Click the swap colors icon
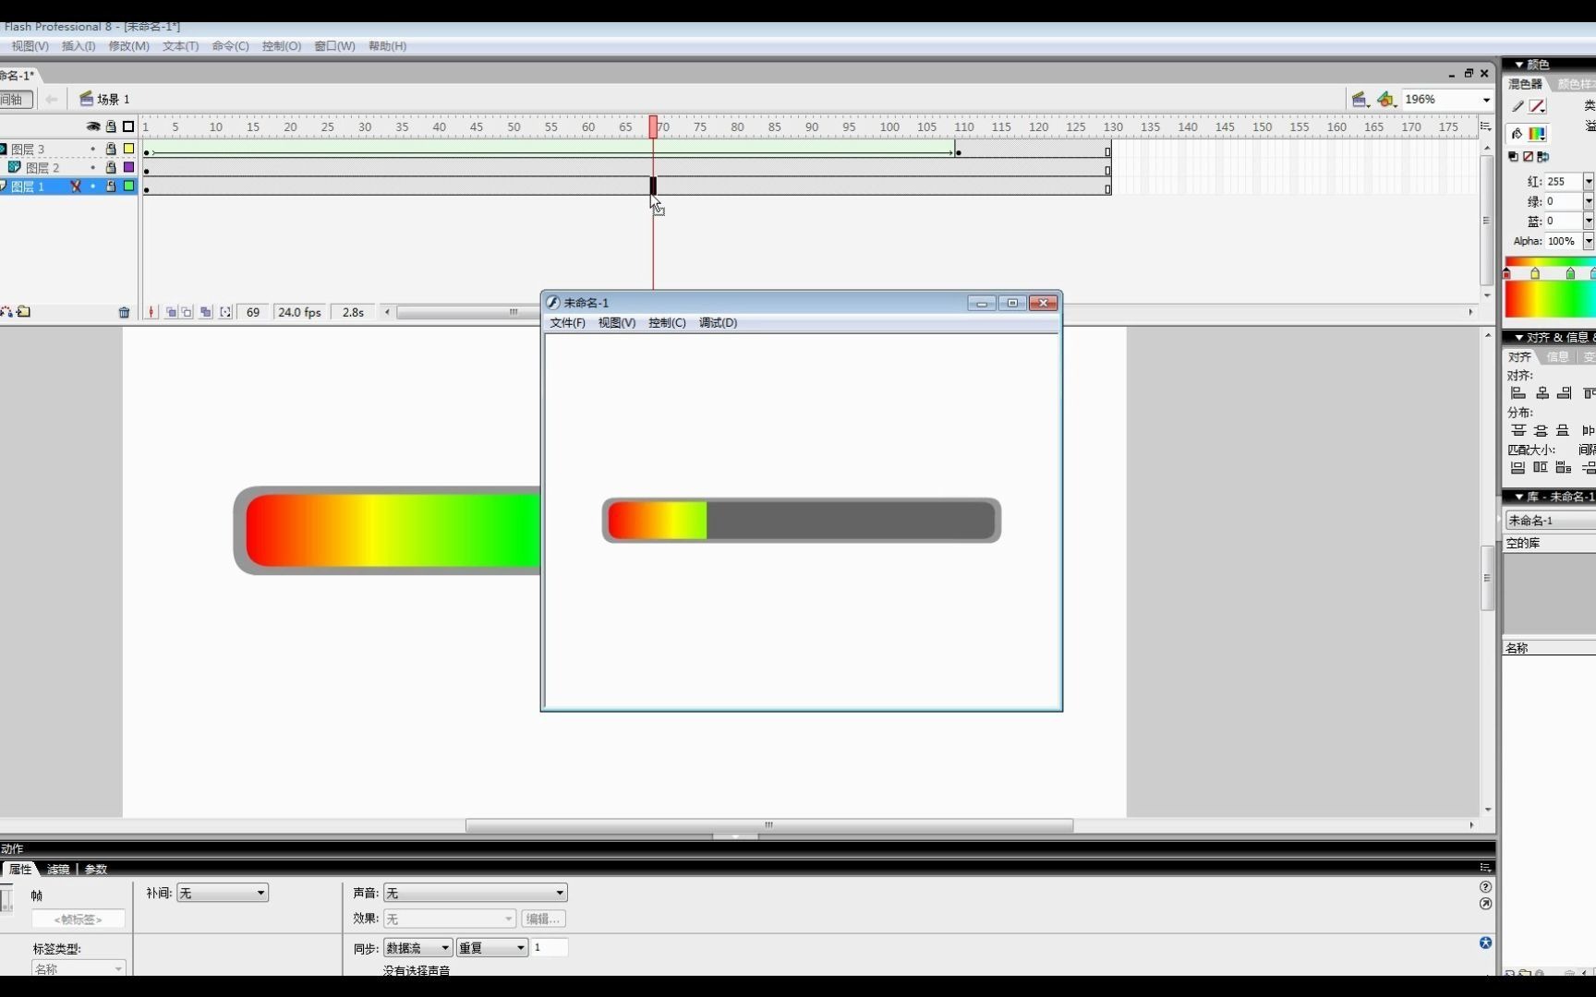 (x=1542, y=157)
